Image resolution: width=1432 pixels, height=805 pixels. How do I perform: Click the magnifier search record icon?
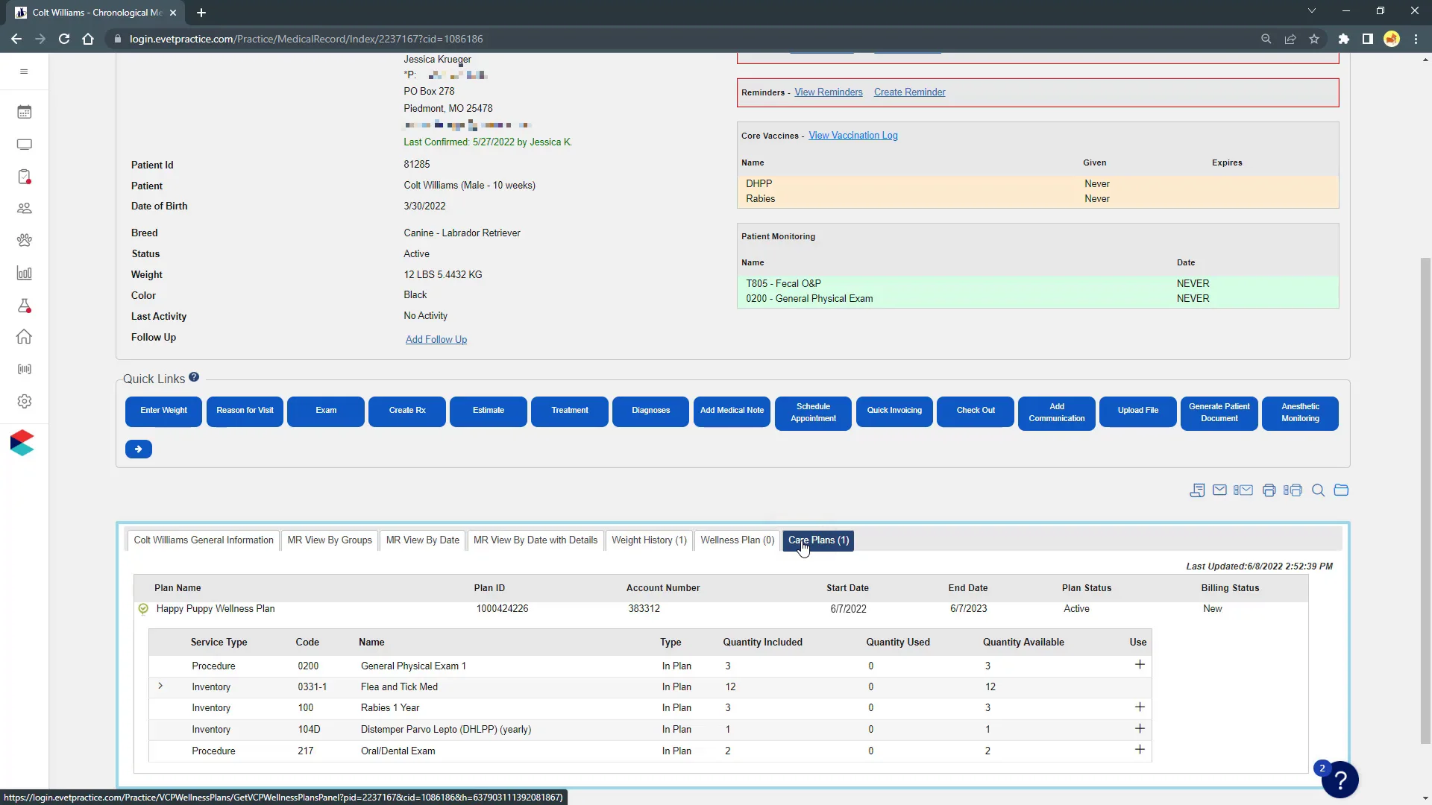tap(1318, 490)
